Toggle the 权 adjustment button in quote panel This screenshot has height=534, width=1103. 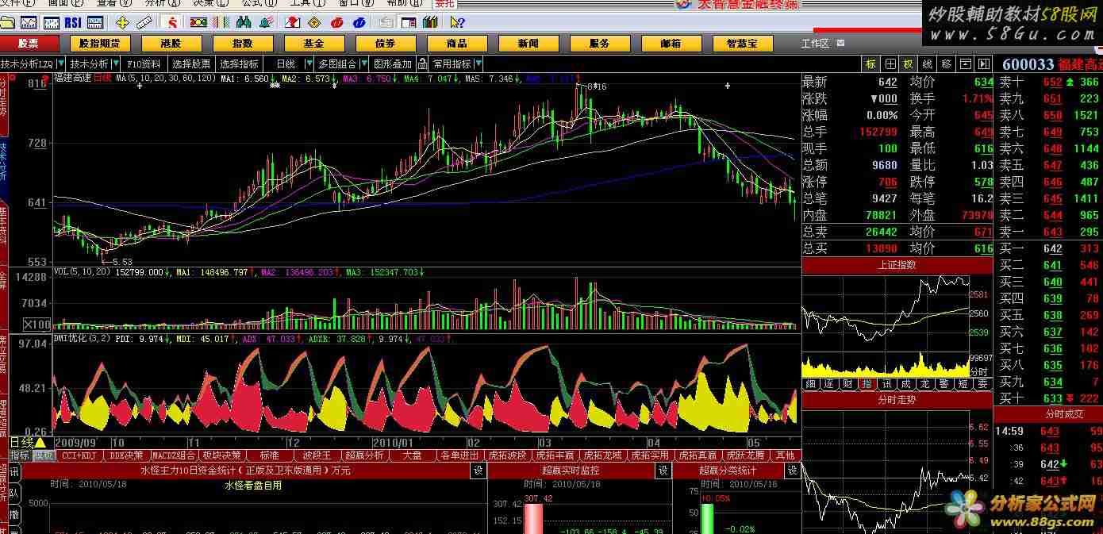pyautogui.click(x=907, y=64)
